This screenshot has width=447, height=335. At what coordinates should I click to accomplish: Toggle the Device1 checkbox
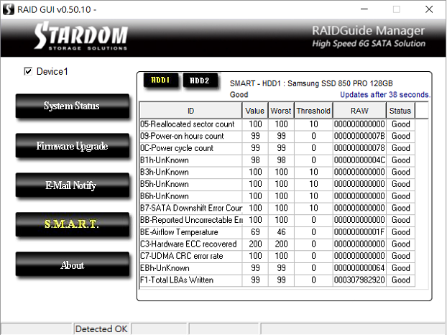click(29, 71)
